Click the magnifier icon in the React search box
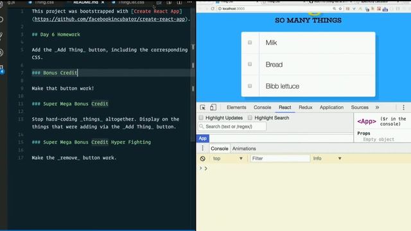This screenshot has width=411, height=231. [201, 126]
